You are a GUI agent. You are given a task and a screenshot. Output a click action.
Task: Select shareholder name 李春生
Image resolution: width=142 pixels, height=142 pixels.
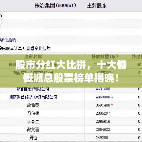click(33, 121)
